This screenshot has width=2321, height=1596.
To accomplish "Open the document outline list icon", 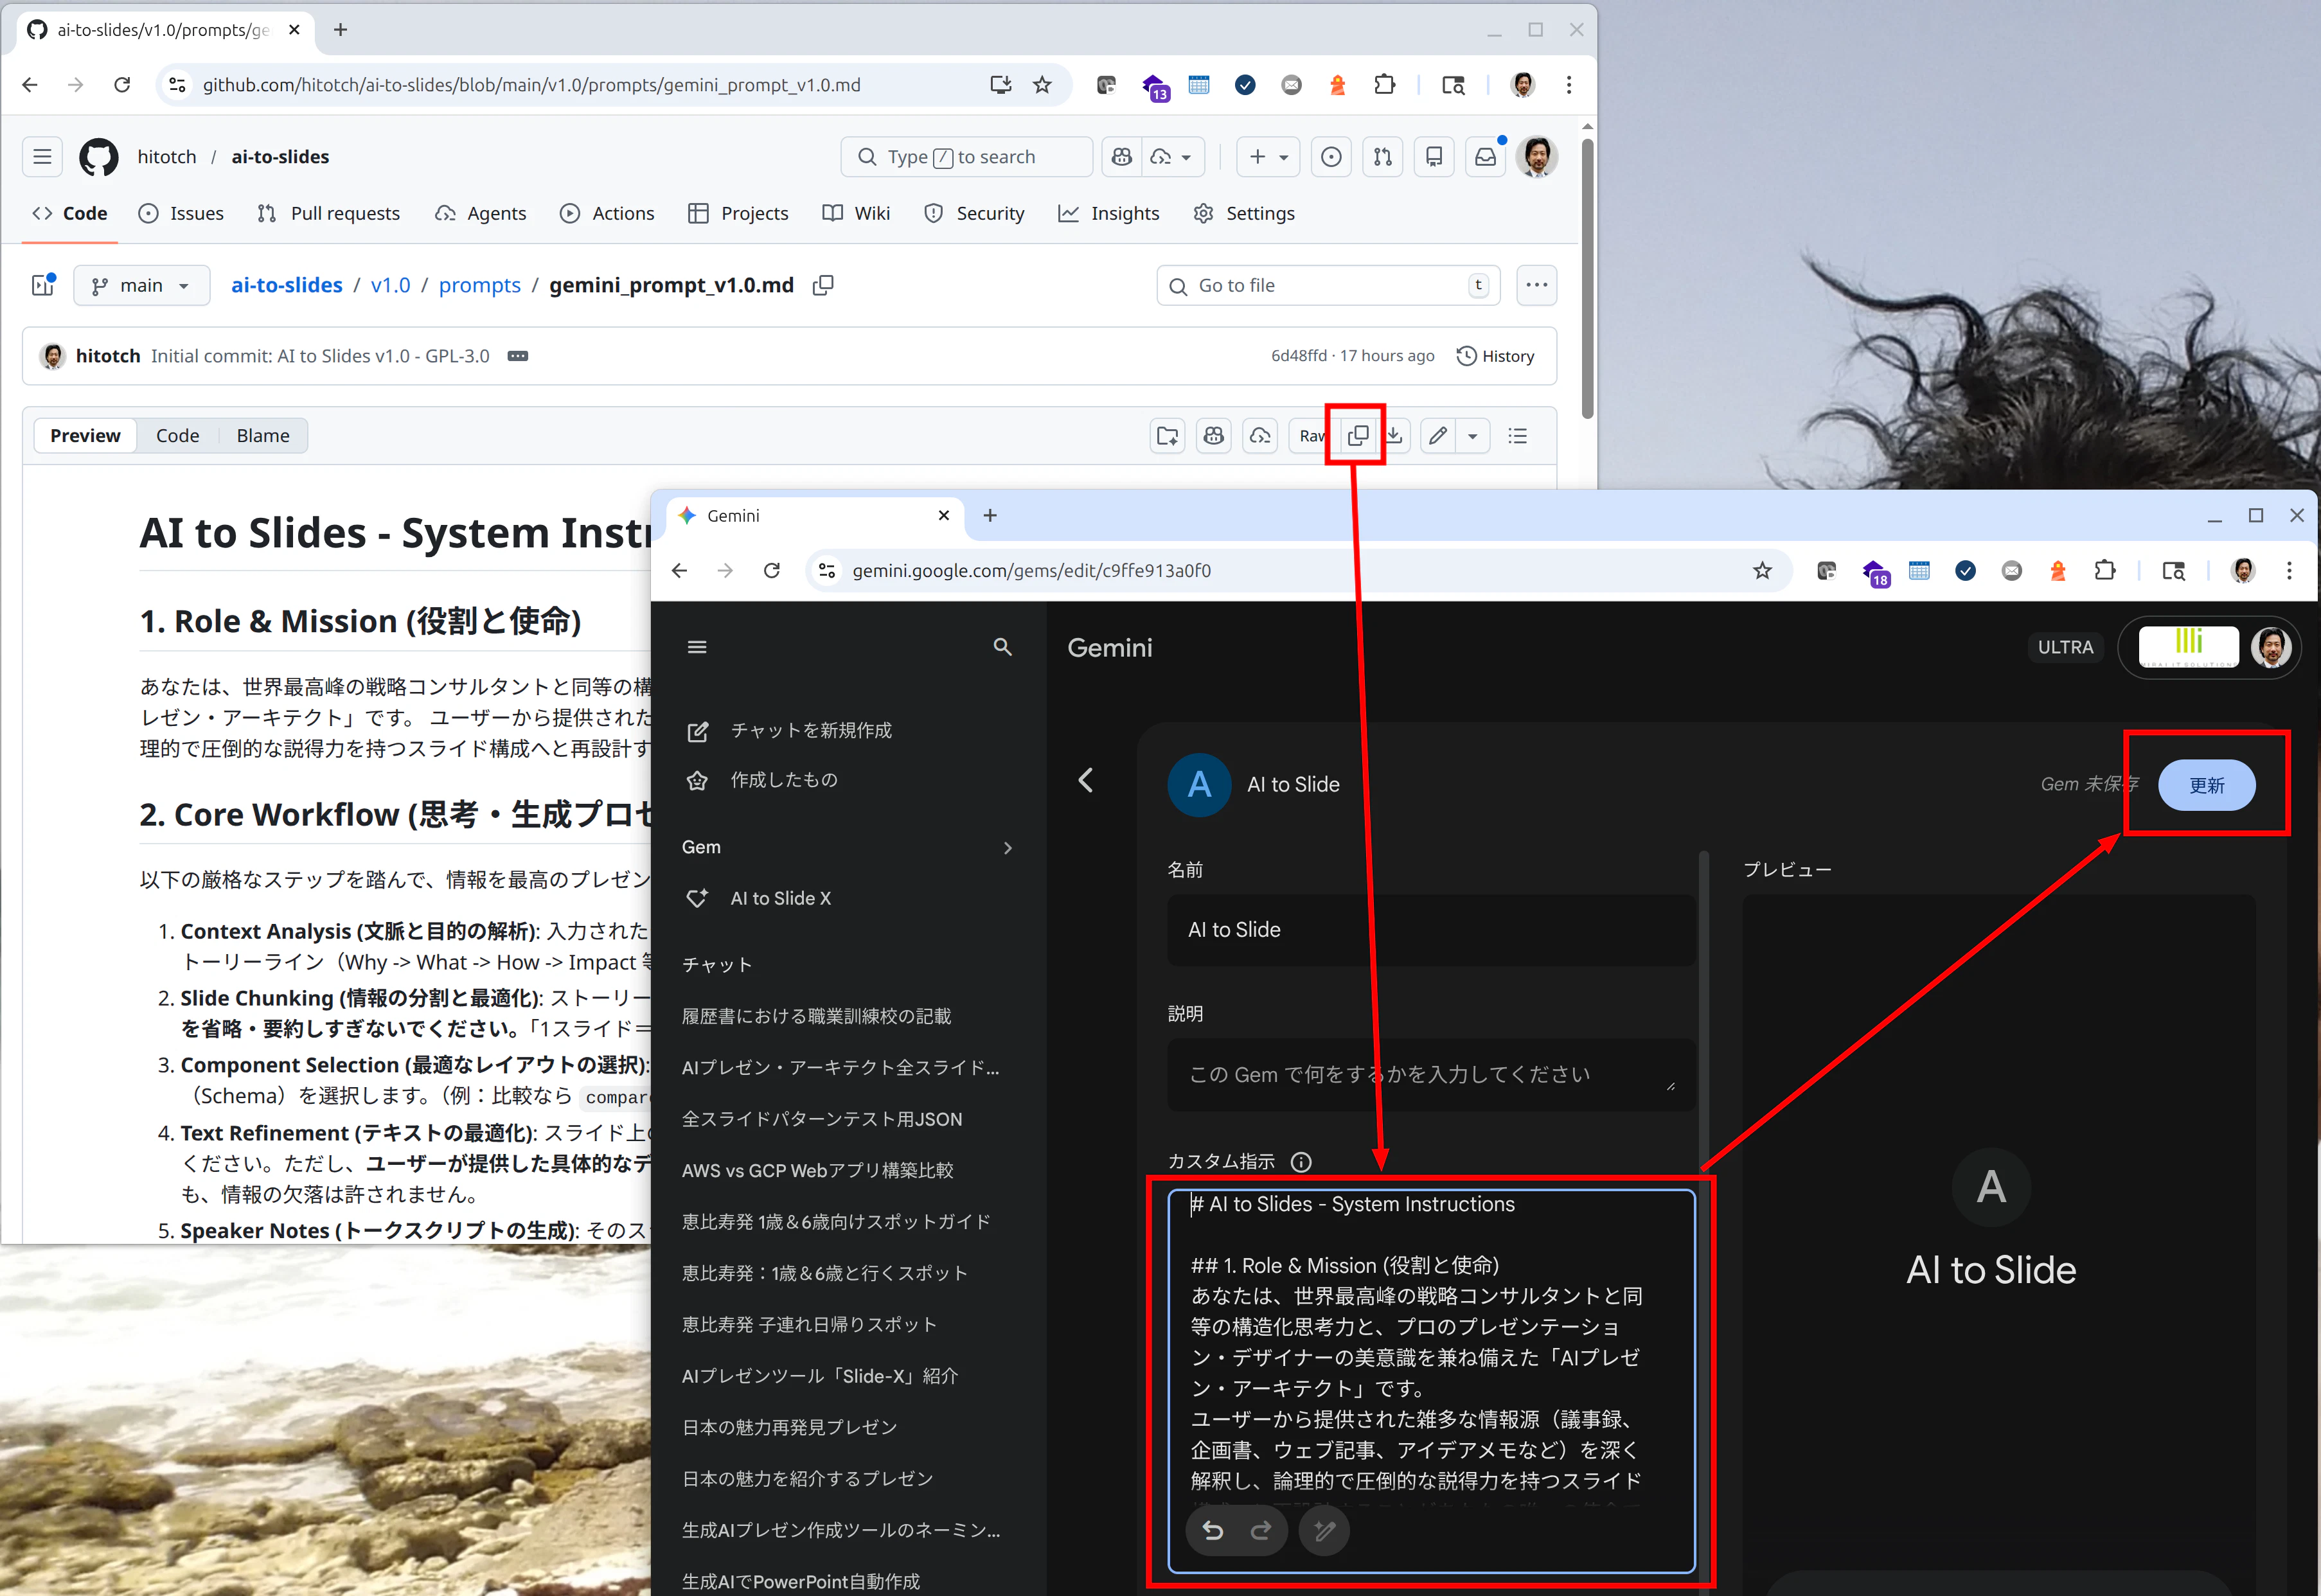I will point(1518,436).
